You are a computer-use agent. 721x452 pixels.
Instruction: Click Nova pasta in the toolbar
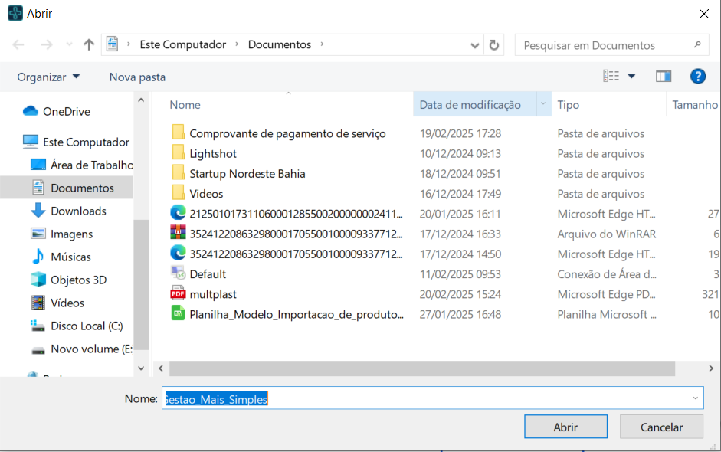[x=137, y=77]
